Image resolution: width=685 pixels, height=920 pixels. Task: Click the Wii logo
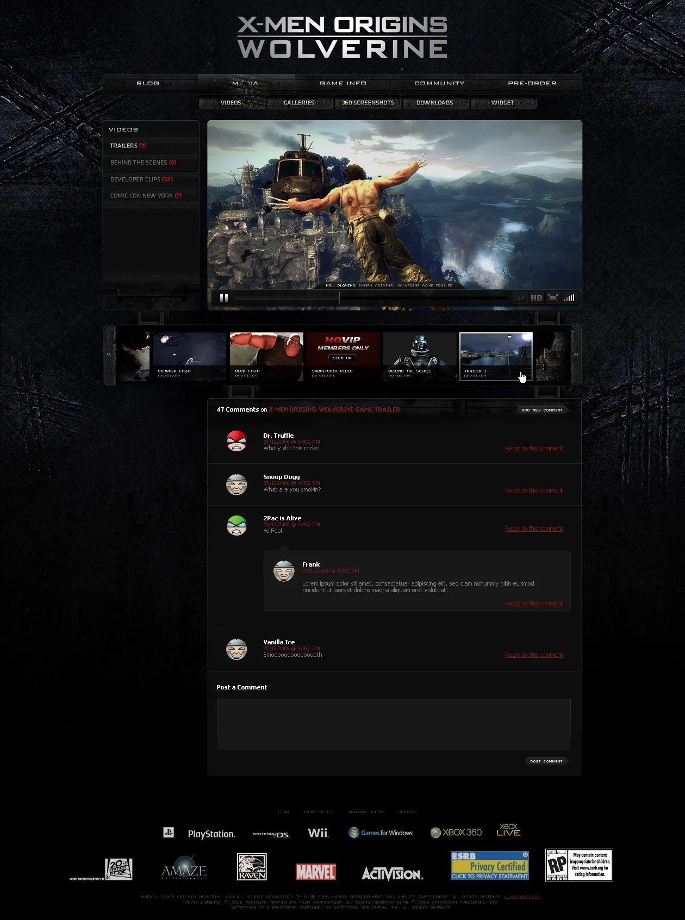pos(318,833)
